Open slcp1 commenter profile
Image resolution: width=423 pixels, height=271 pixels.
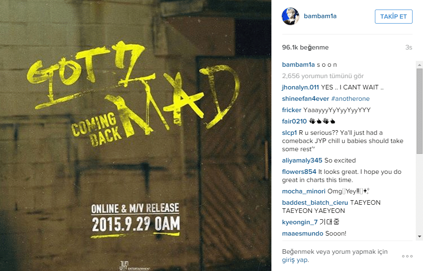point(290,133)
